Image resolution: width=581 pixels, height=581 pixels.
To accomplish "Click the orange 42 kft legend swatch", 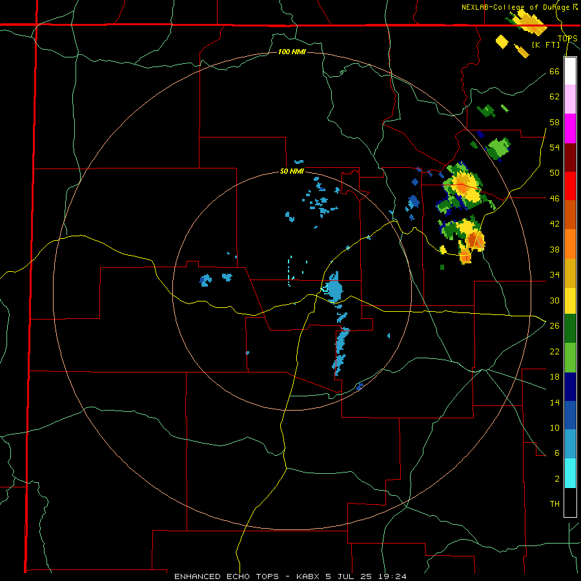I will pos(570,244).
